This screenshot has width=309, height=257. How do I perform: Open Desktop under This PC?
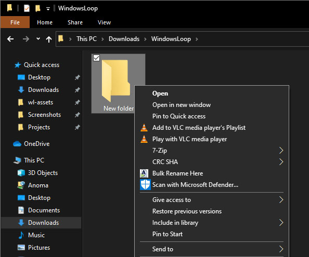pos(39,198)
